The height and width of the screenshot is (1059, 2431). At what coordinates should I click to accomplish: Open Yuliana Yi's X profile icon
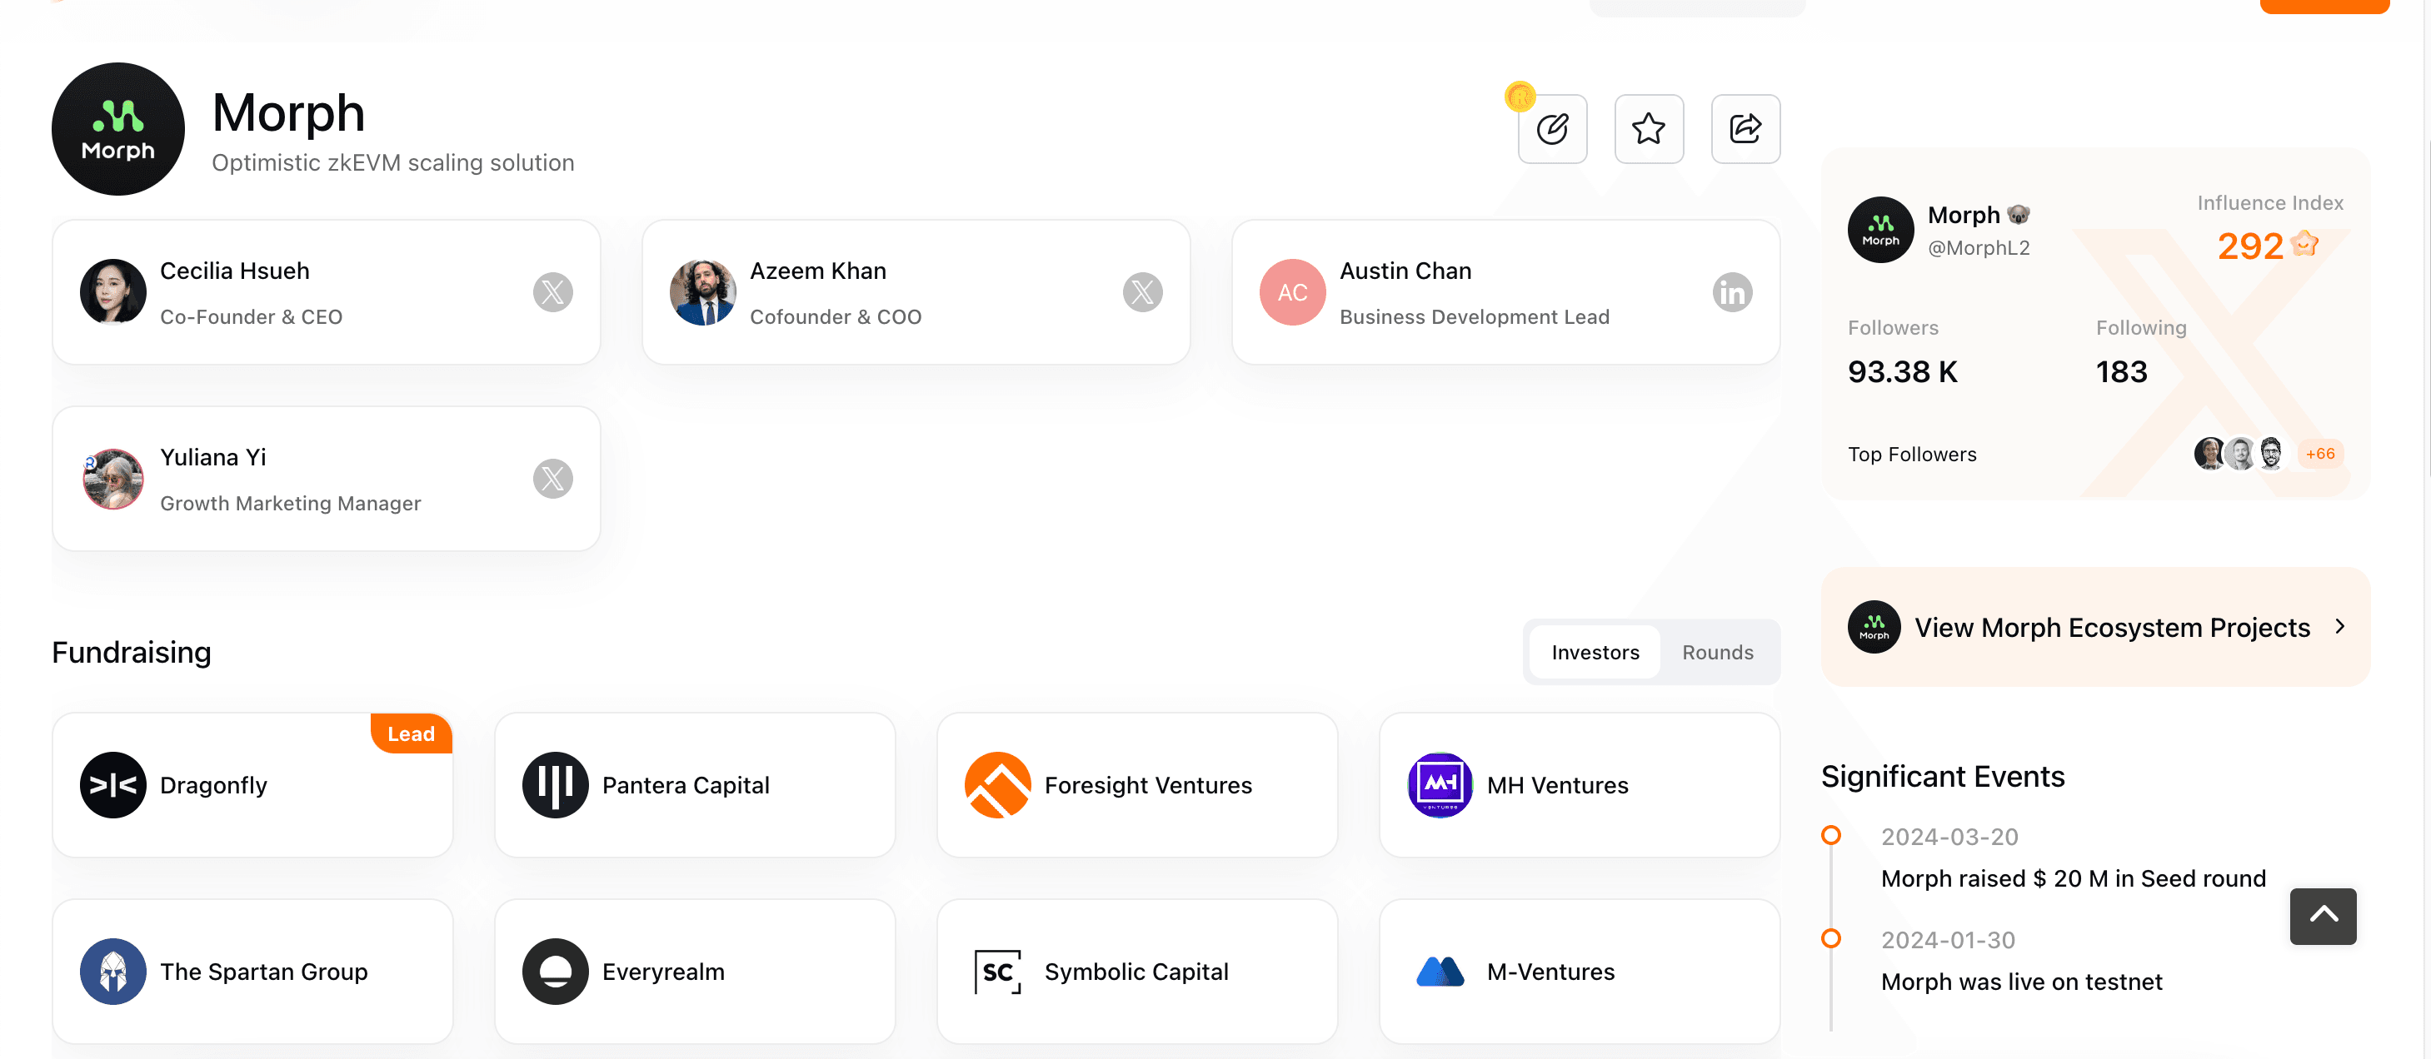[553, 479]
